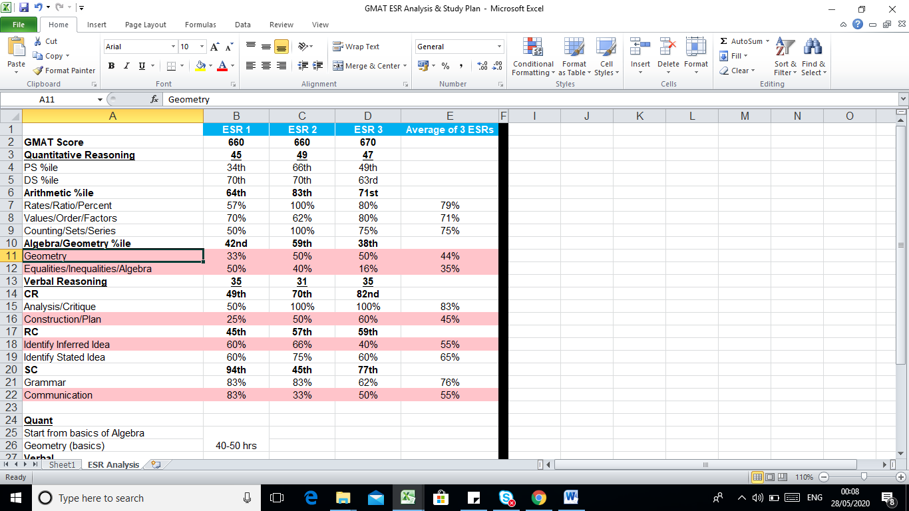Viewport: 909px width, 511px height.
Task: Apply Comma Style number format
Action: [460, 66]
